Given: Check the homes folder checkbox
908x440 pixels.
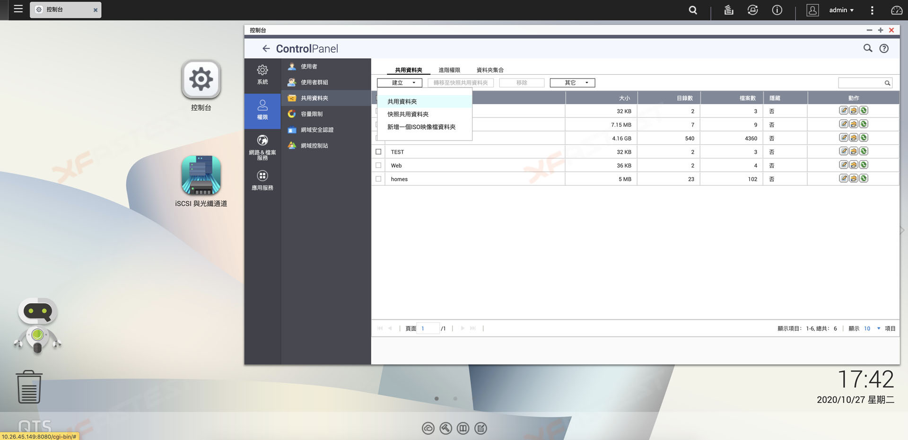Looking at the screenshot, I should pyautogui.click(x=378, y=179).
